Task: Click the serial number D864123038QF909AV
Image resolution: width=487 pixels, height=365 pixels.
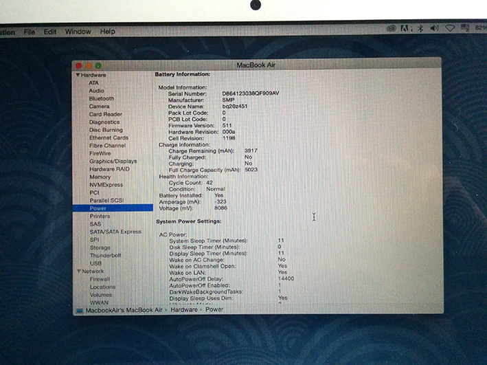Action: (x=251, y=93)
